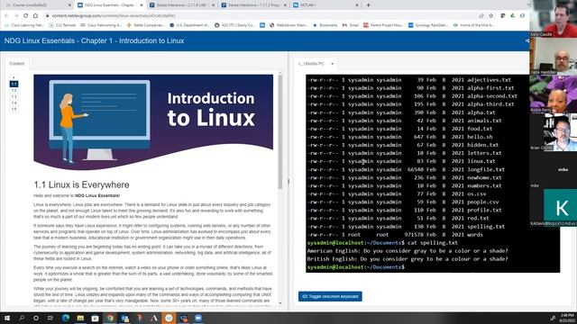Open Task View on the taskbar
This screenshot has width=577, height=324.
[x=50, y=318]
